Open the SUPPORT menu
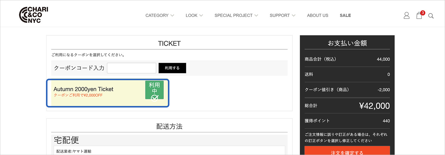The width and height of the screenshot is (445, 155). pos(282,15)
